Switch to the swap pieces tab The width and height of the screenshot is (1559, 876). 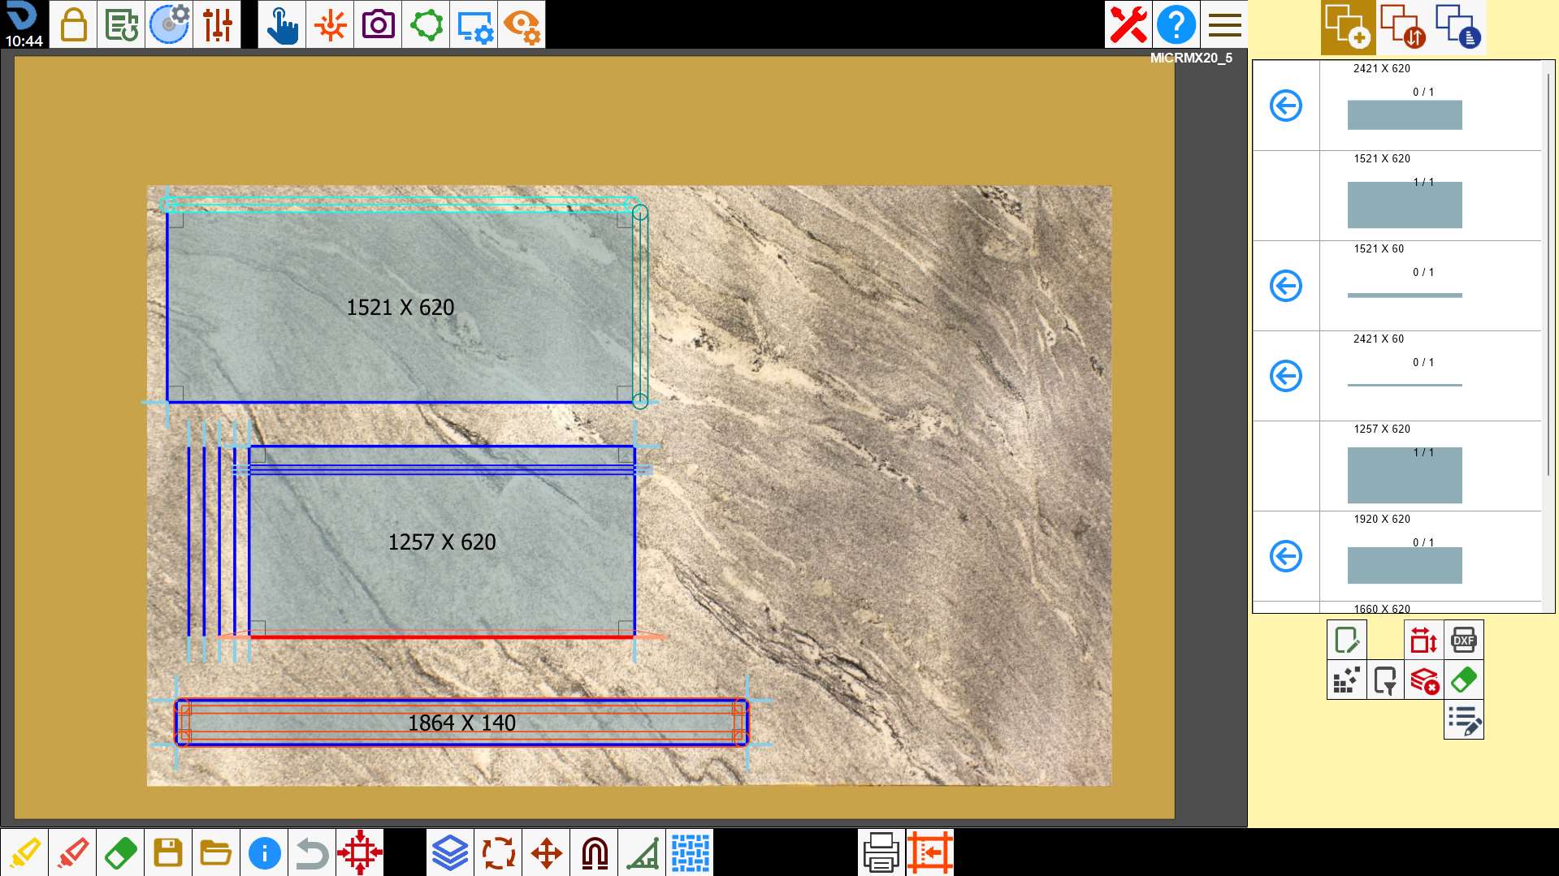[x=1403, y=27]
